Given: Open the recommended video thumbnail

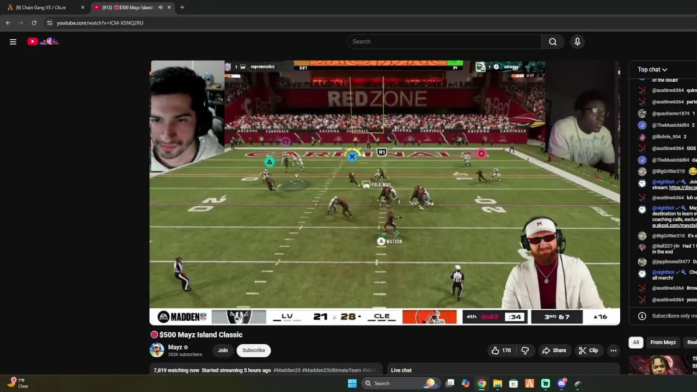Looking at the screenshot, I should [x=659, y=365].
